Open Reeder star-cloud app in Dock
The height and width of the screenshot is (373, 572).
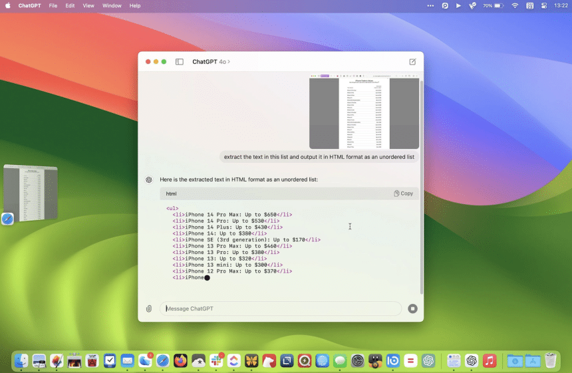(x=198, y=360)
